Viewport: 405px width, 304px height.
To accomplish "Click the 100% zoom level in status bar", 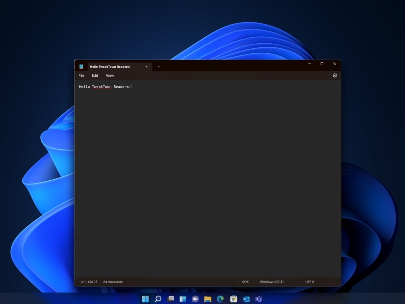I will coord(245,282).
